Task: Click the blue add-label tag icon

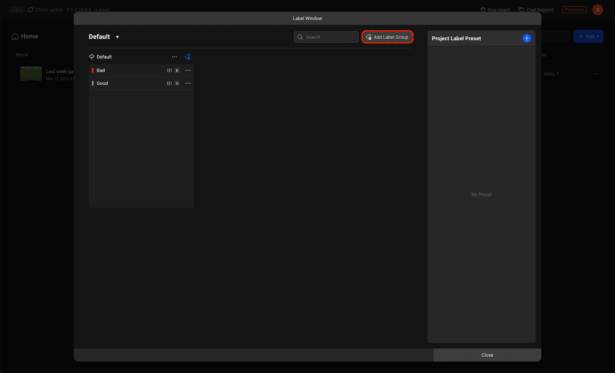Action: point(188,57)
